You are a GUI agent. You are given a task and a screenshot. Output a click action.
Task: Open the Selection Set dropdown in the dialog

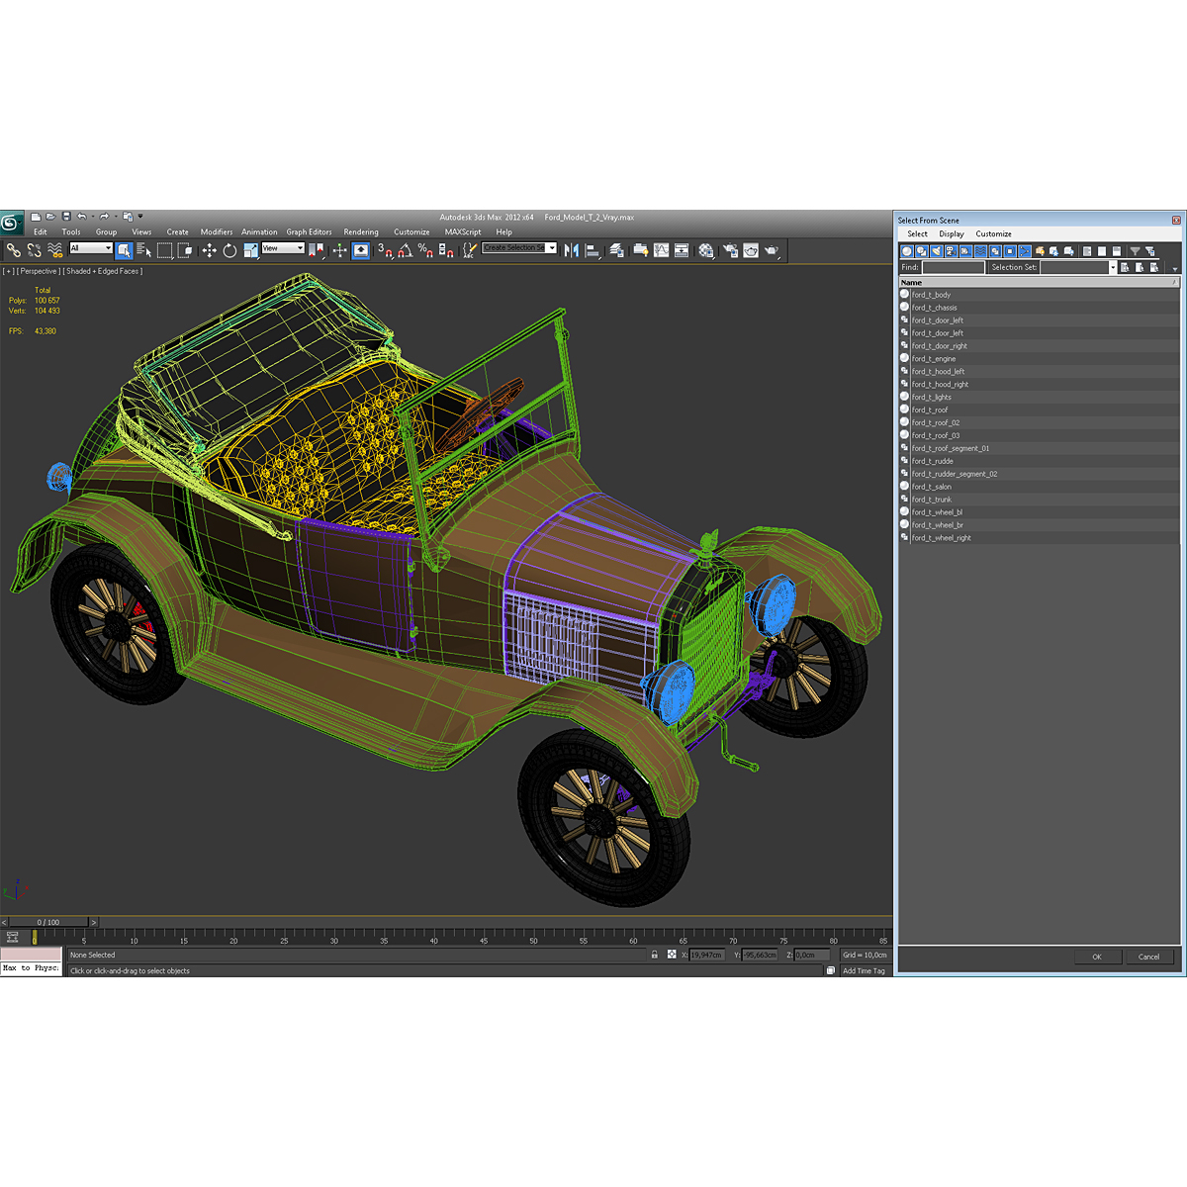[1113, 267]
